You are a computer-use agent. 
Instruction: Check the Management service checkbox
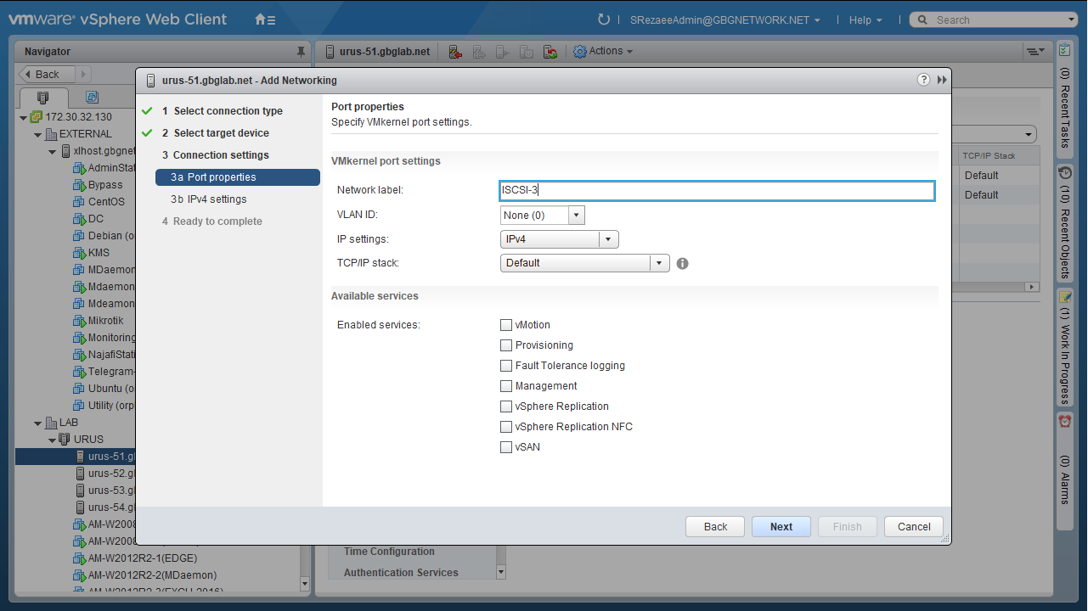(506, 386)
